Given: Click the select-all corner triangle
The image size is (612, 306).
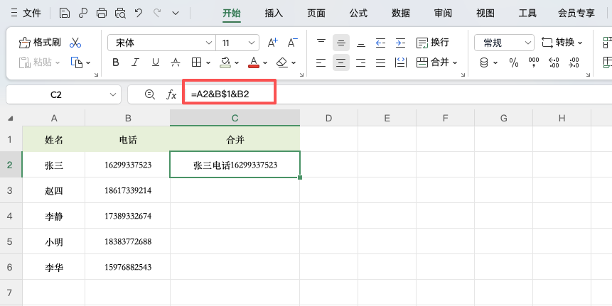Looking at the screenshot, I should tap(11, 118).
